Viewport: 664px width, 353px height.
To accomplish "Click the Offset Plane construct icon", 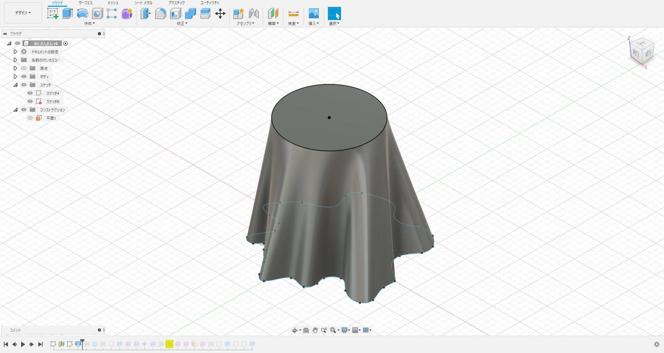I will click(273, 14).
